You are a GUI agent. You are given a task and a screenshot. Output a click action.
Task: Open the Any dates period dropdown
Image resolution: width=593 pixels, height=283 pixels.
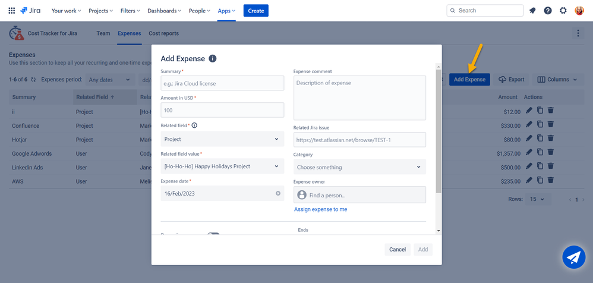[110, 80]
